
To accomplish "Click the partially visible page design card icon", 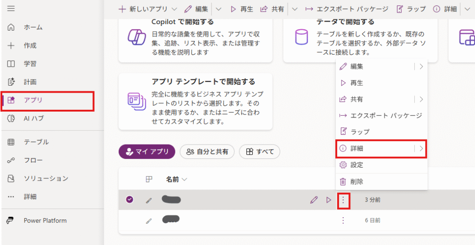I will (467, 38).
